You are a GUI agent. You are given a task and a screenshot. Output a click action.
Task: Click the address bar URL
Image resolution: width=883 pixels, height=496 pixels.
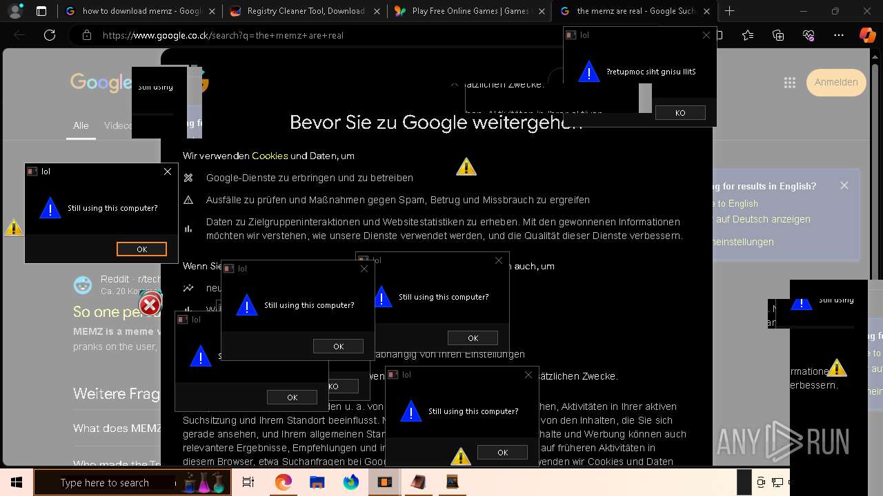(223, 35)
